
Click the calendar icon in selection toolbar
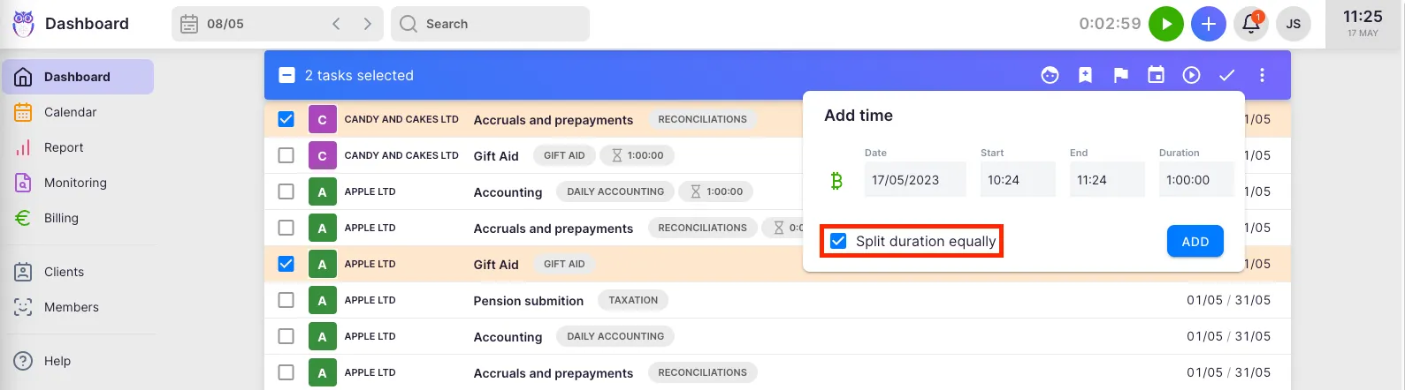[x=1156, y=76]
